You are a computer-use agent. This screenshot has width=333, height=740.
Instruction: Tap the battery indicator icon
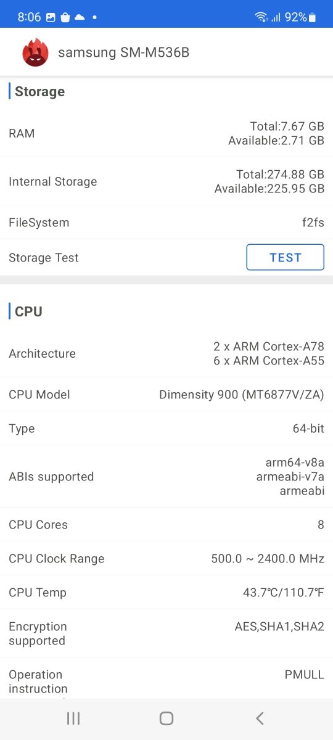[313, 17]
